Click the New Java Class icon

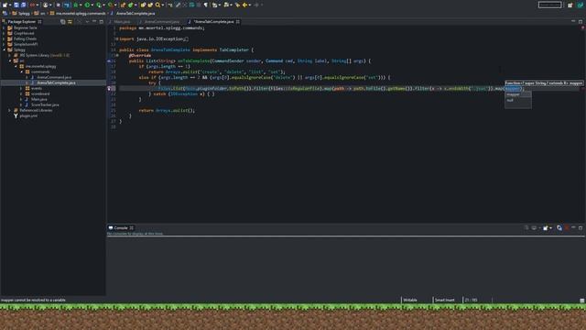pyautogui.click(x=130, y=5)
